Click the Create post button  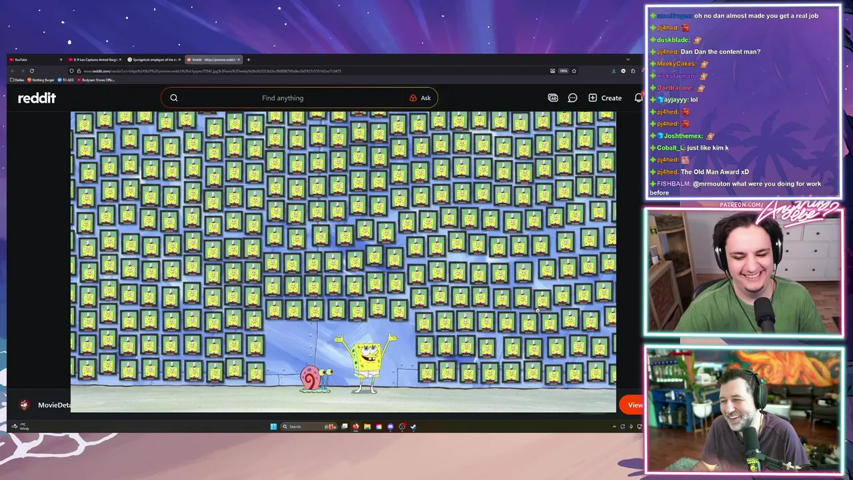click(x=605, y=98)
